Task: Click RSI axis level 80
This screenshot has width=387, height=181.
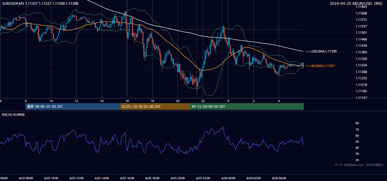Action: click(357, 123)
